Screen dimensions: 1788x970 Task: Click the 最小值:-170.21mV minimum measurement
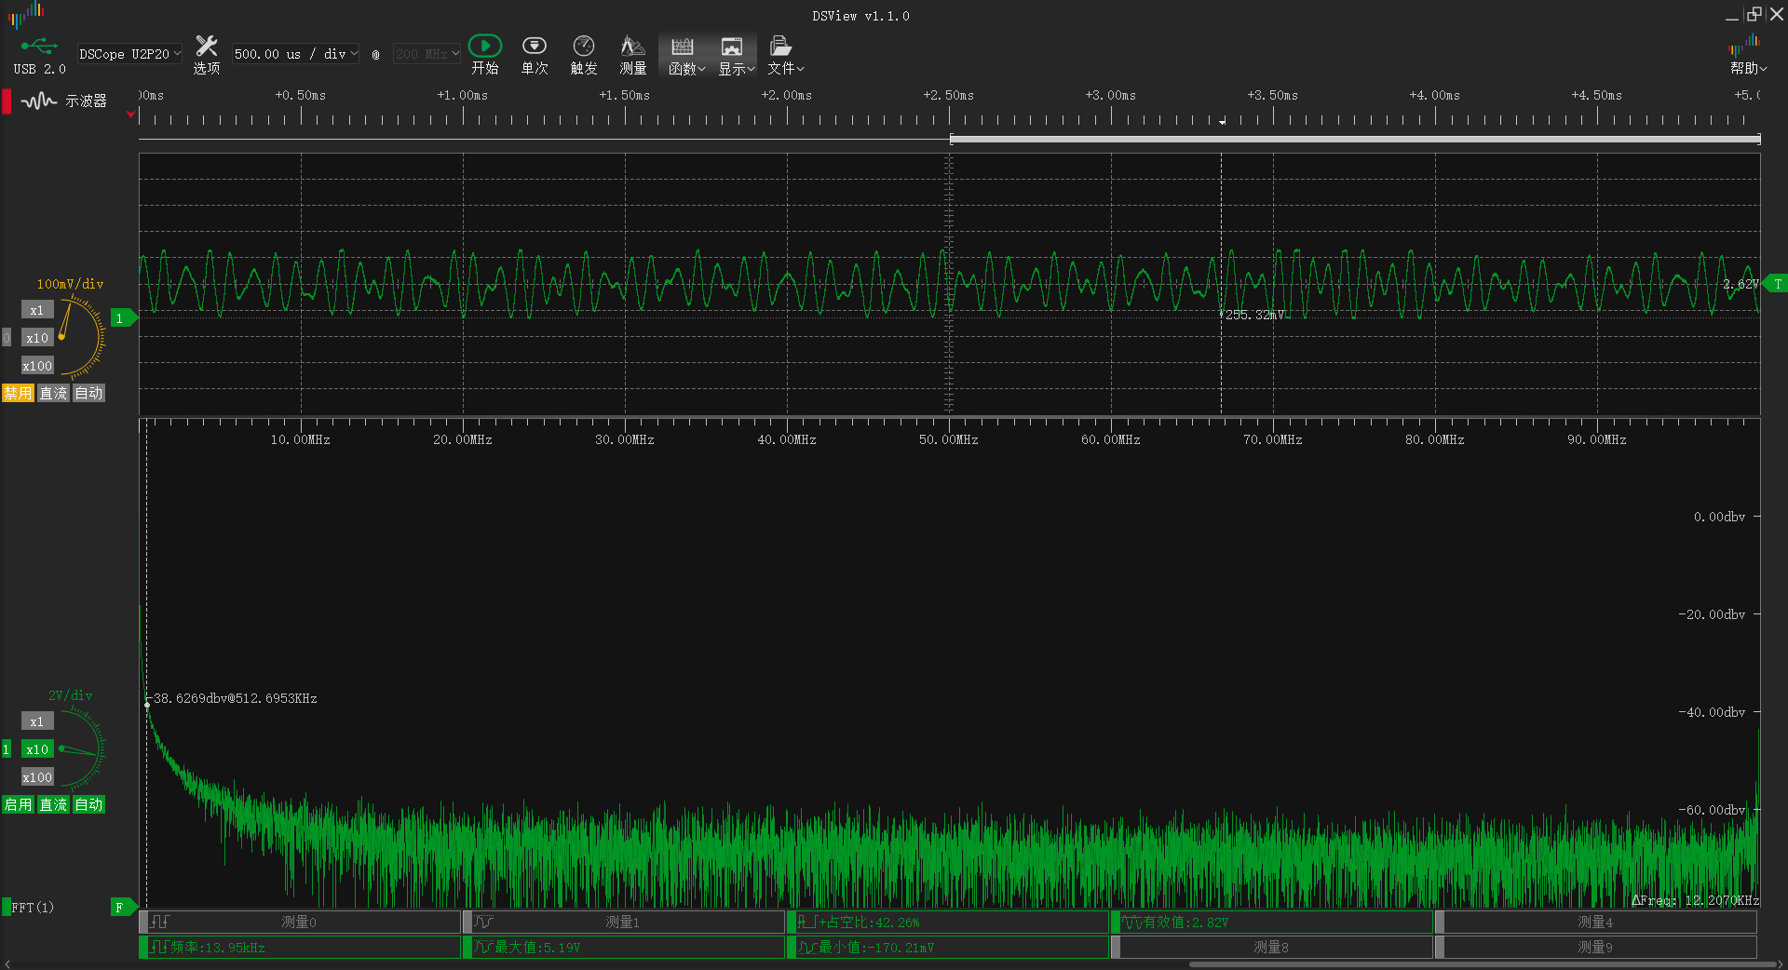(948, 947)
